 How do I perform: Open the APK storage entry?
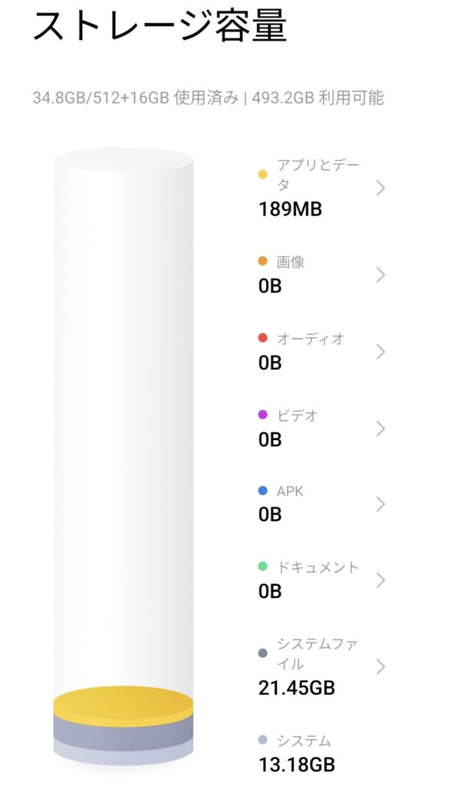381,504
